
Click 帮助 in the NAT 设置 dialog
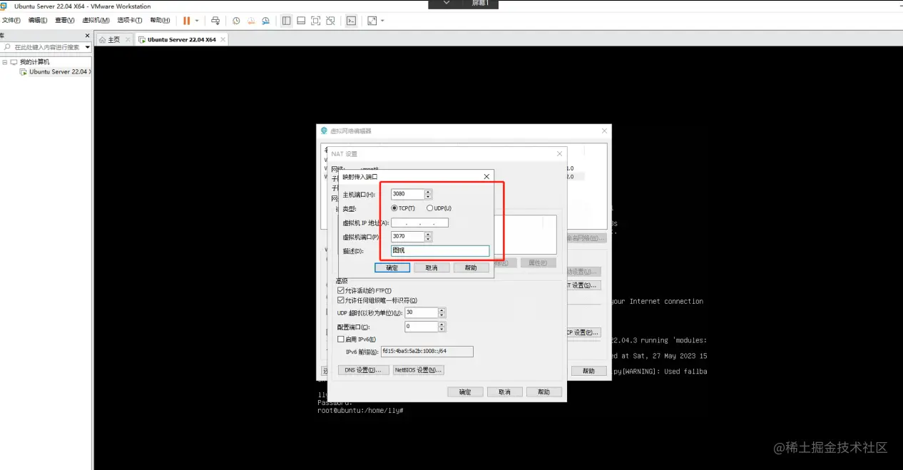(x=544, y=392)
